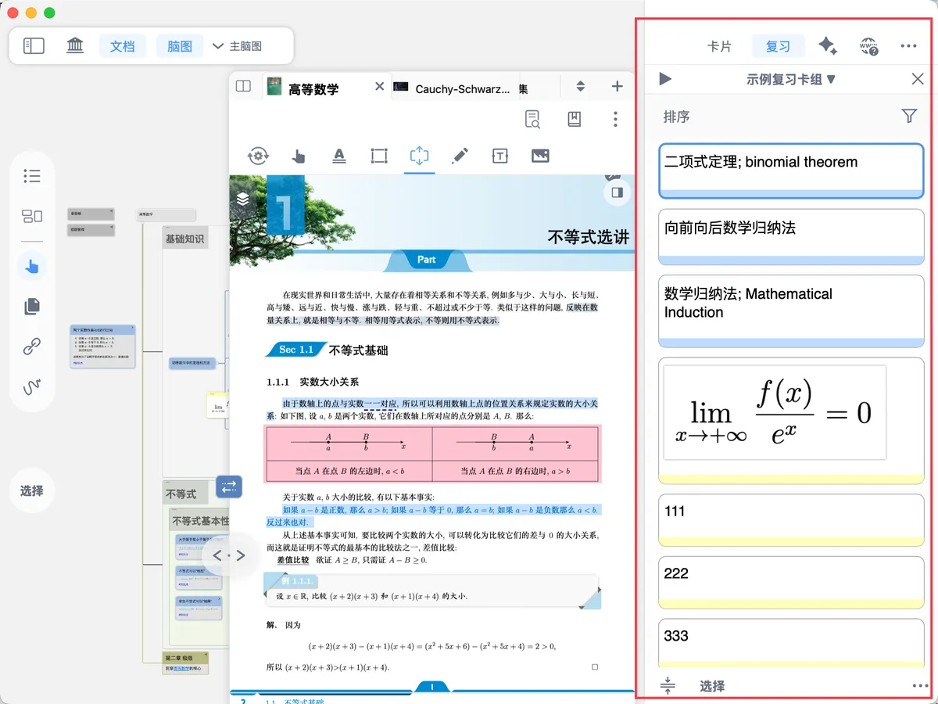This screenshot has width=938, height=704.
Task: Select the rectangle excerpt tool
Action: click(379, 156)
